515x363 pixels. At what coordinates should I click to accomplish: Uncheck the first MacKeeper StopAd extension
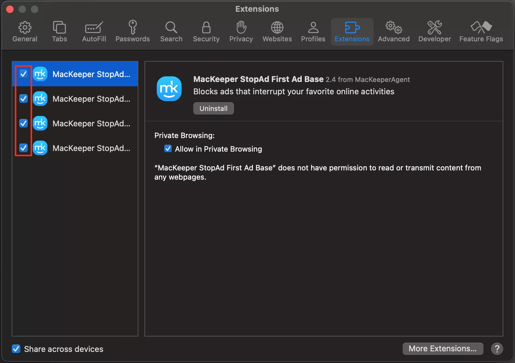coord(23,74)
